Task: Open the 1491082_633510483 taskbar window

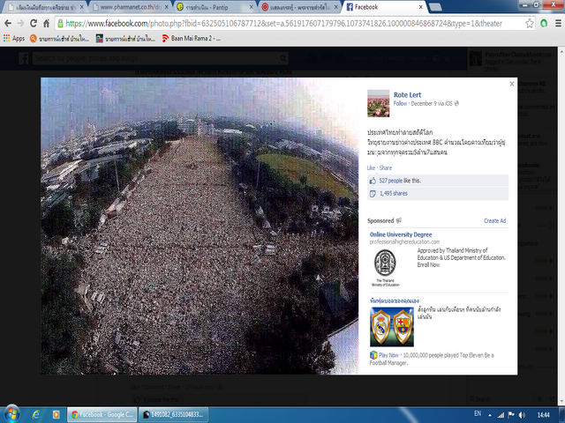Action: tap(174, 415)
